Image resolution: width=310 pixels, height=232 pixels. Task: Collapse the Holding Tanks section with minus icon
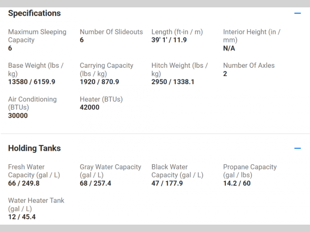click(x=297, y=148)
